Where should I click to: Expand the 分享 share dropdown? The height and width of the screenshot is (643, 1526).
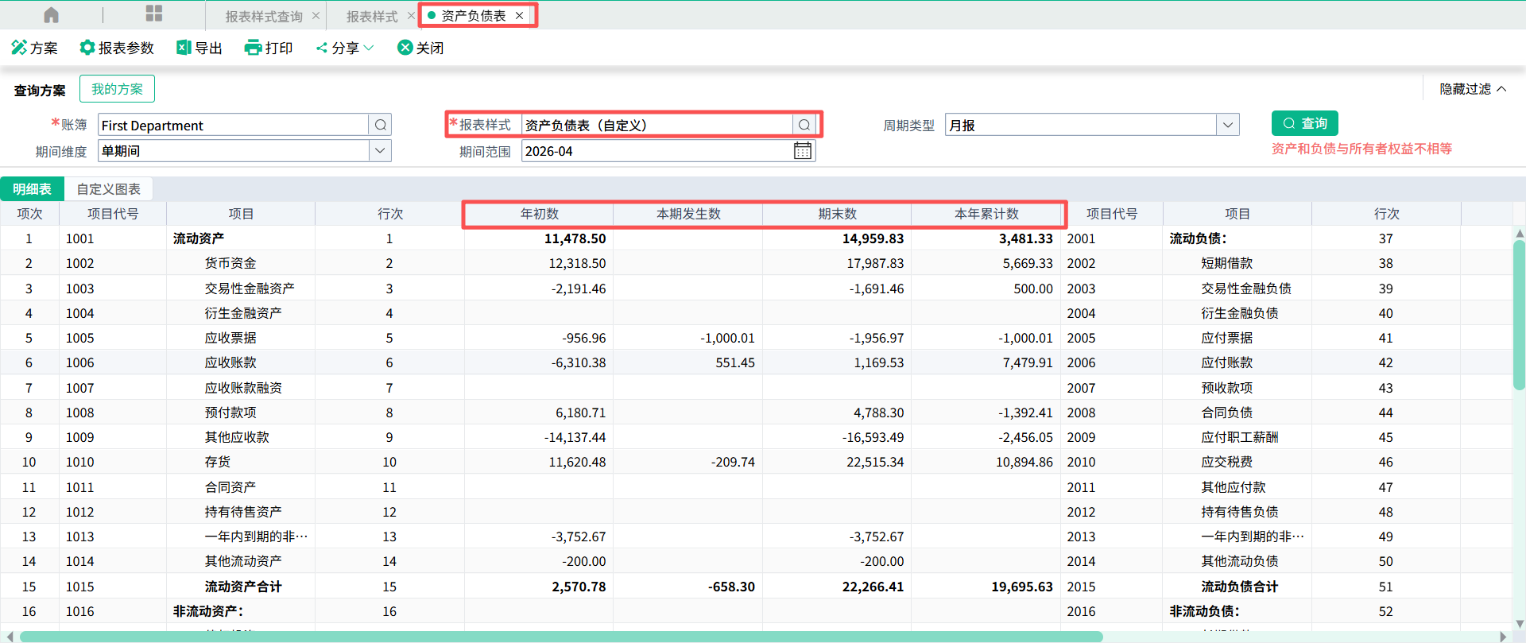click(345, 48)
